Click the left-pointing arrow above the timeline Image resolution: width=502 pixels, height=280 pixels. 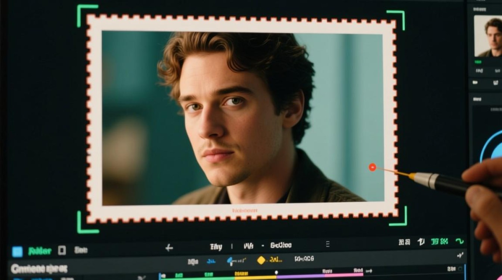click(169, 248)
